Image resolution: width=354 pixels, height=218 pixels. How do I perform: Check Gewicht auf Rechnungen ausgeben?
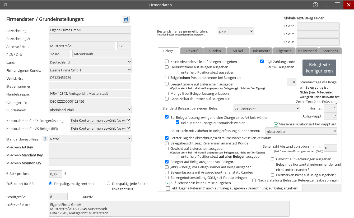pos(273,159)
